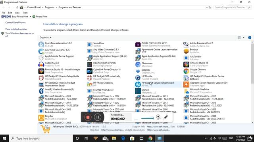
Task: Click the Photo Print toolbar button
Action: click(x=40, y=17)
